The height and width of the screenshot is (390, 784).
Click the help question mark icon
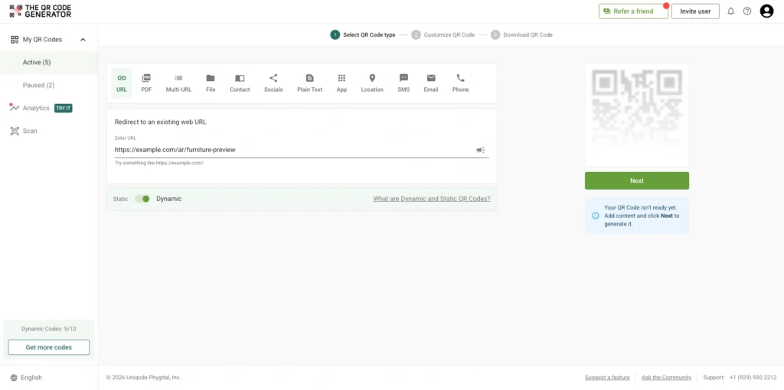pyautogui.click(x=747, y=11)
